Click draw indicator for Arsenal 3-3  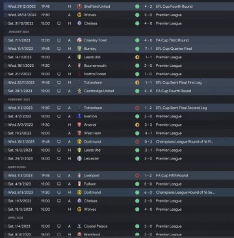[137, 125]
